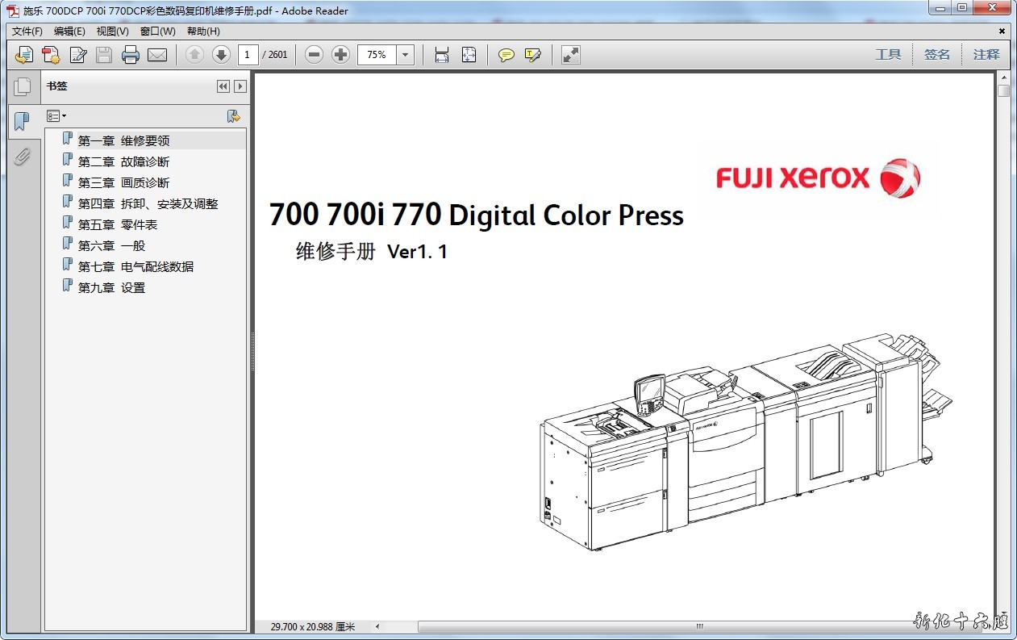Viewport: 1017px width, 640px height.
Task: Switch to read mode fullscreen icon
Action: click(571, 55)
